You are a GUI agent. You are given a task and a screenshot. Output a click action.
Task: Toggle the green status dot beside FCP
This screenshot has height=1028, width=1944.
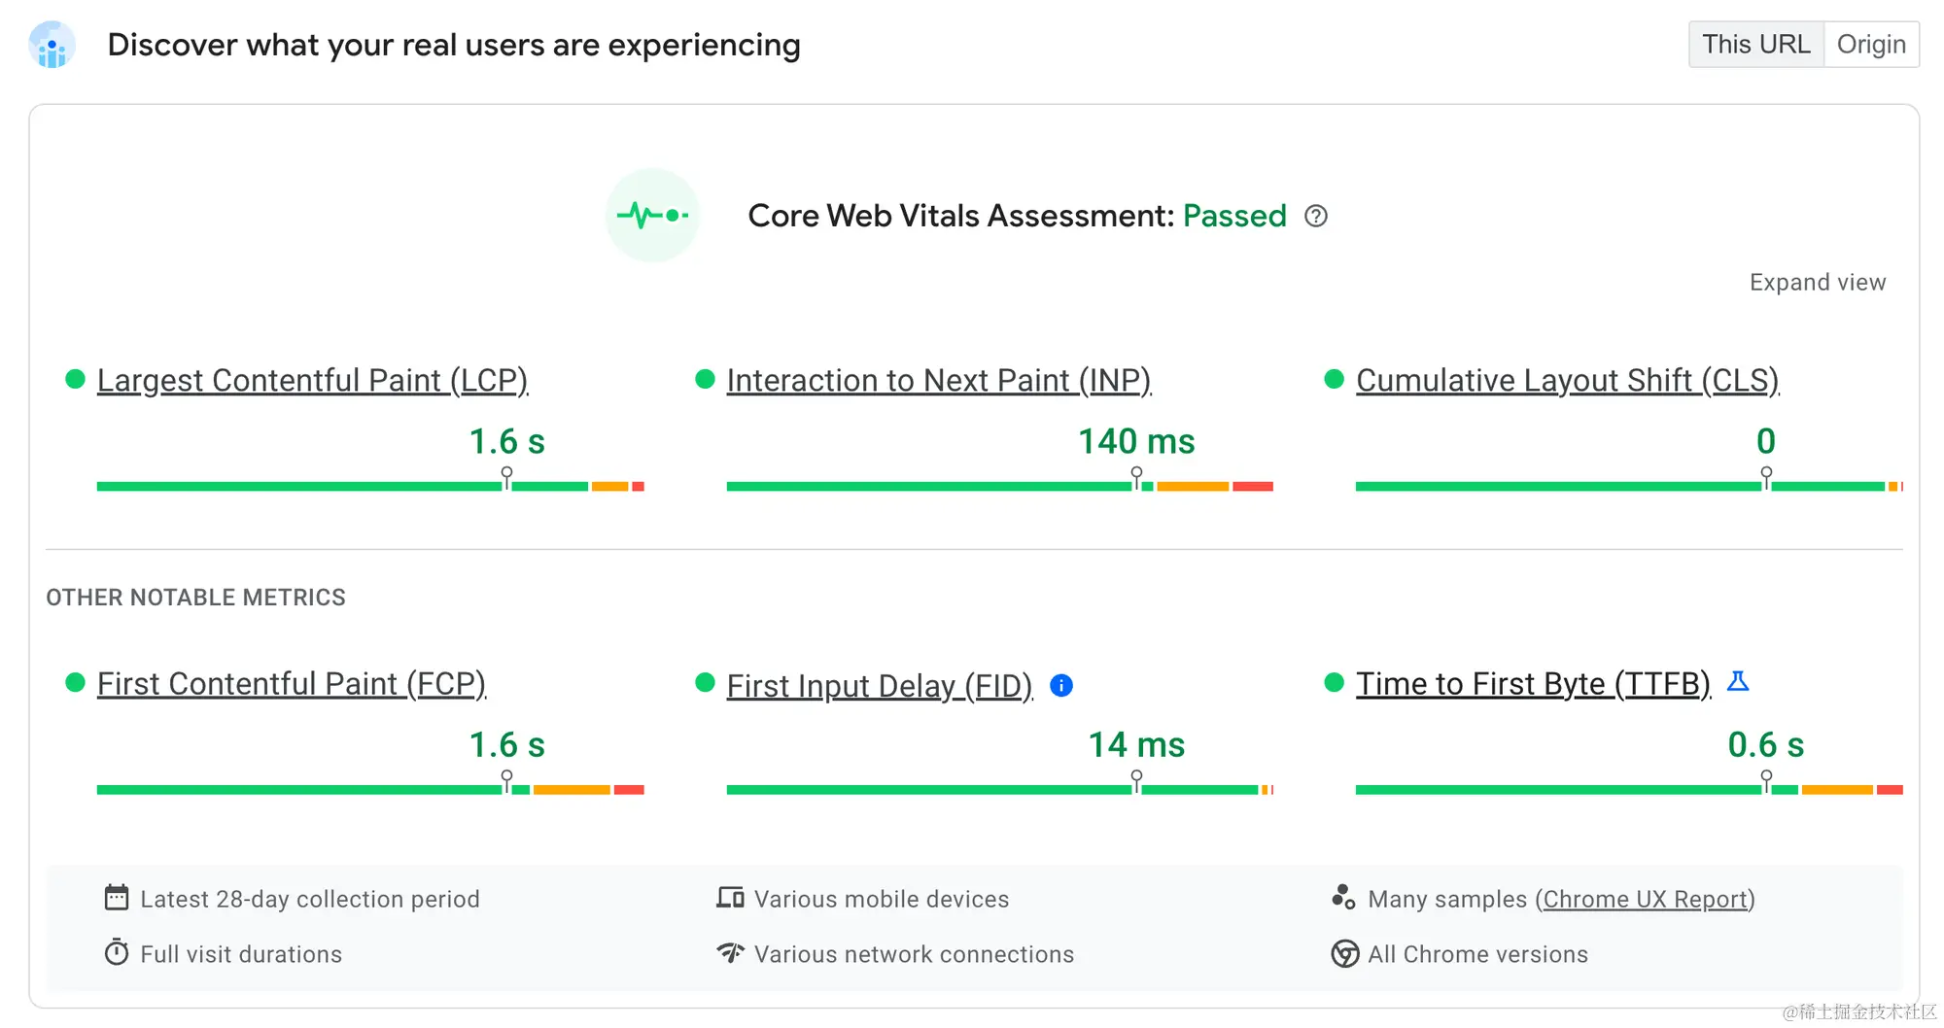pos(75,683)
